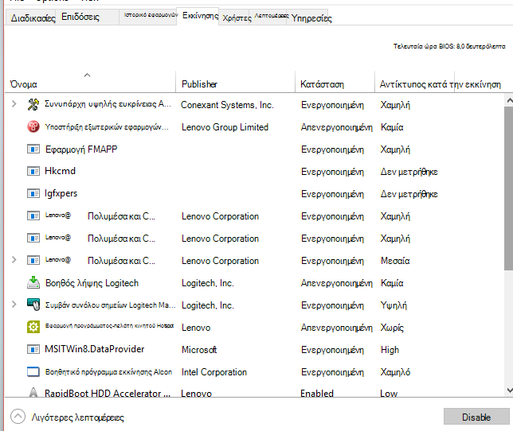Click the Igfxpers row icon
This screenshot has width=513, height=431.
tap(33, 193)
